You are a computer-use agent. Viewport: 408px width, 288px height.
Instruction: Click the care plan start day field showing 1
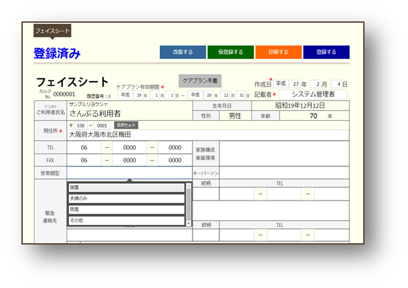171,95
